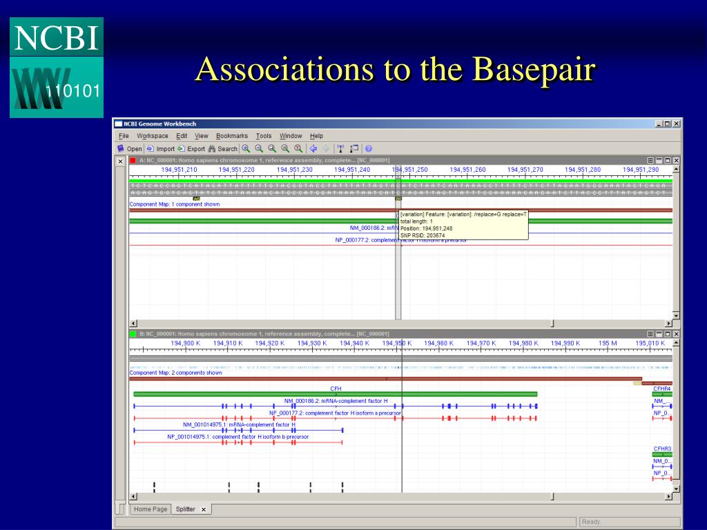Click view B vertical scrollbar down arrow
The image size is (707, 530).
pos(676,489)
